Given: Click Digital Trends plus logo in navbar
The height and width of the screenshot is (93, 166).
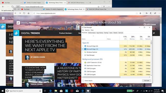Looking at the screenshot, I should point(16,33).
